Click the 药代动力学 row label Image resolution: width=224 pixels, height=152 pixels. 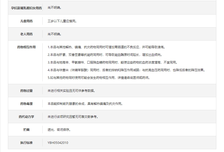26,117
